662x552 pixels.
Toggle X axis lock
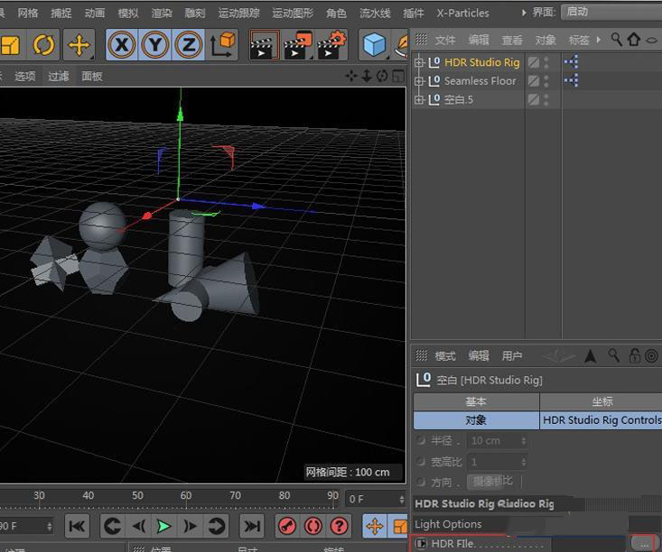(x=122, y=45)
